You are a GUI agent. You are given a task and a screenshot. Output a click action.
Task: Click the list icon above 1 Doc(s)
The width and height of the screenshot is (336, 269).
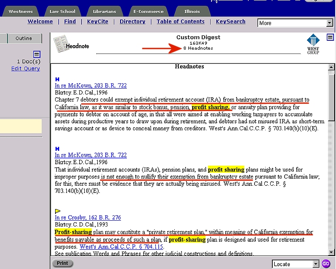[x=37, y=54]
